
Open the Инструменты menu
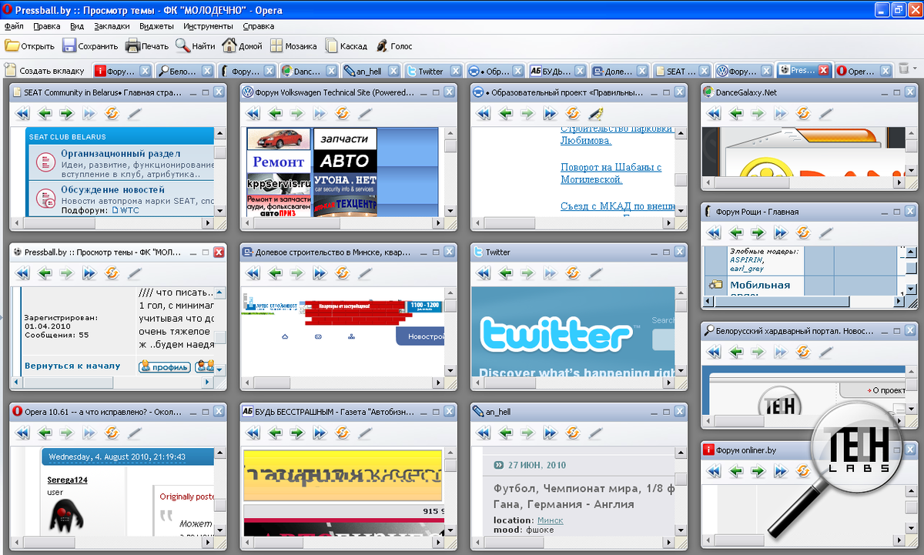(208, 26)
